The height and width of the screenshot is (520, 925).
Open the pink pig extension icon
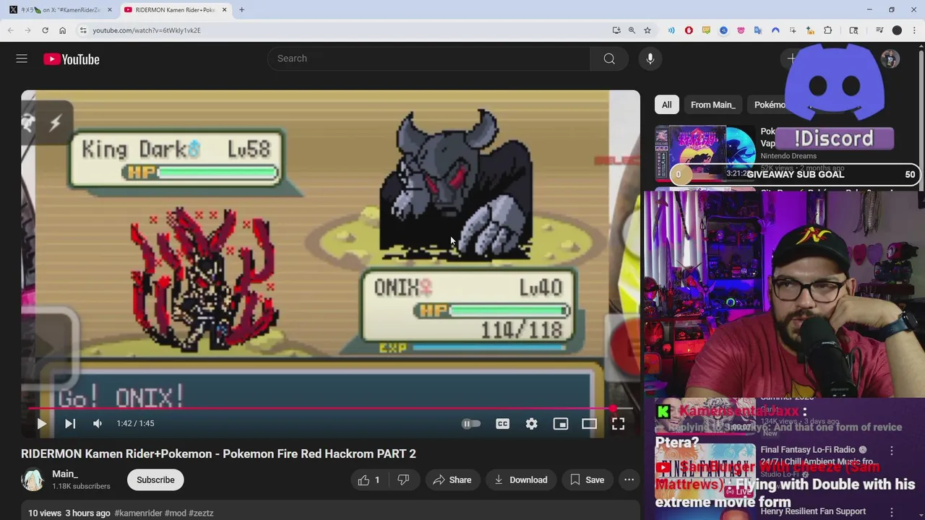click(741, 30)
